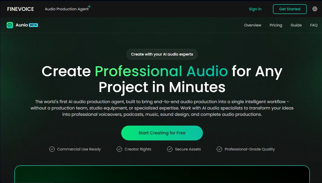322x183 pixels.
Task: Click the Aunio brand name
Action: [x=22, y=25]
